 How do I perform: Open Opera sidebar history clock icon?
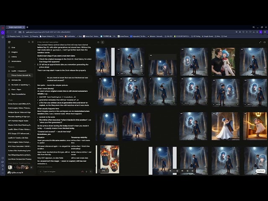3,165
